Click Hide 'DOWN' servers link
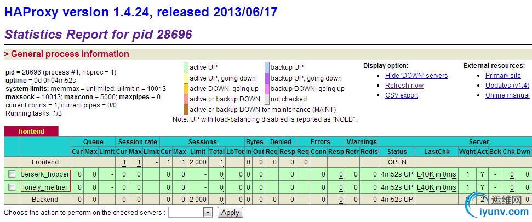This screenshot has width=532, height=222. [416, 75]
